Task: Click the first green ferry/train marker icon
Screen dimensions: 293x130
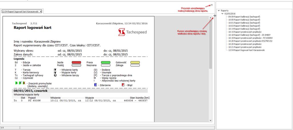Action: (x=16, y=83)
